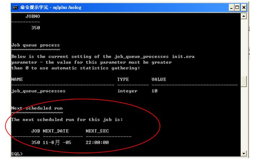Click the NEXT_DATE column header

(56, 131)
